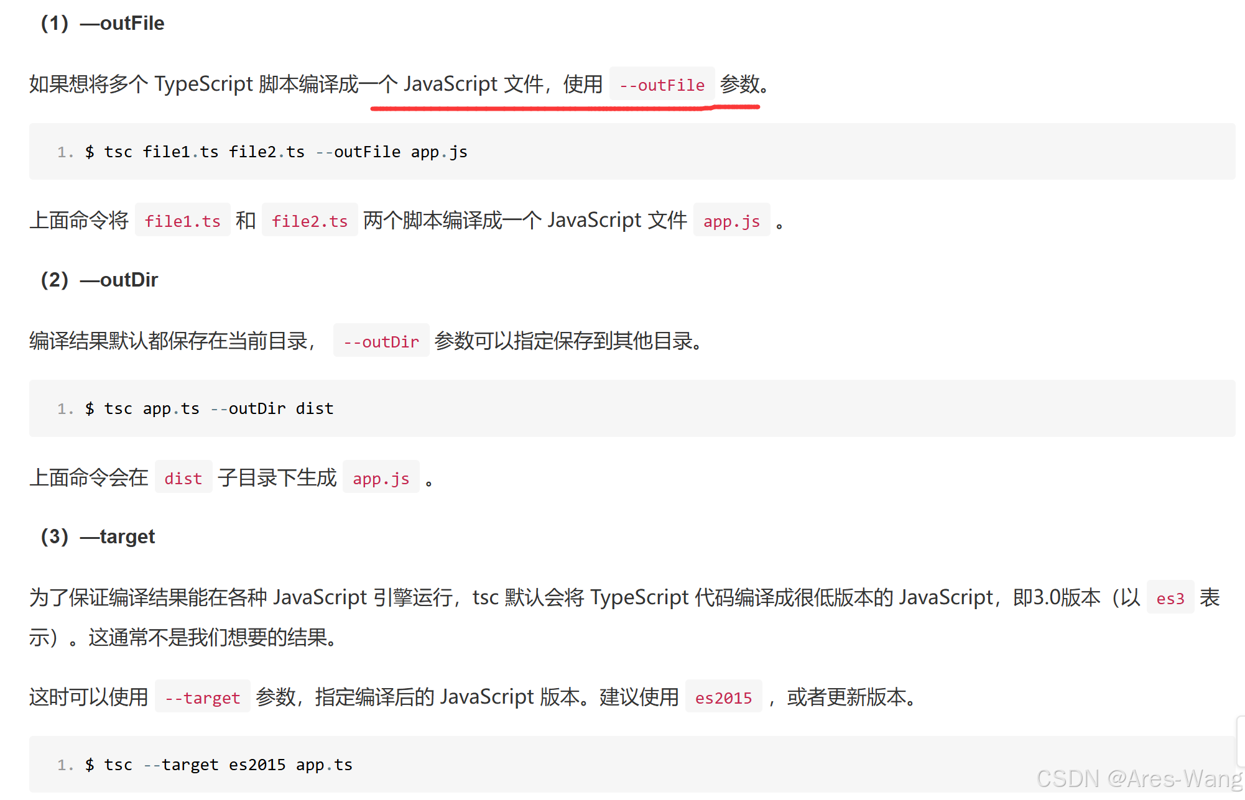Viewport: 1245px width, 800px height.
Task: Click the --outDir highlighted parameter
Action: (381, 341)
